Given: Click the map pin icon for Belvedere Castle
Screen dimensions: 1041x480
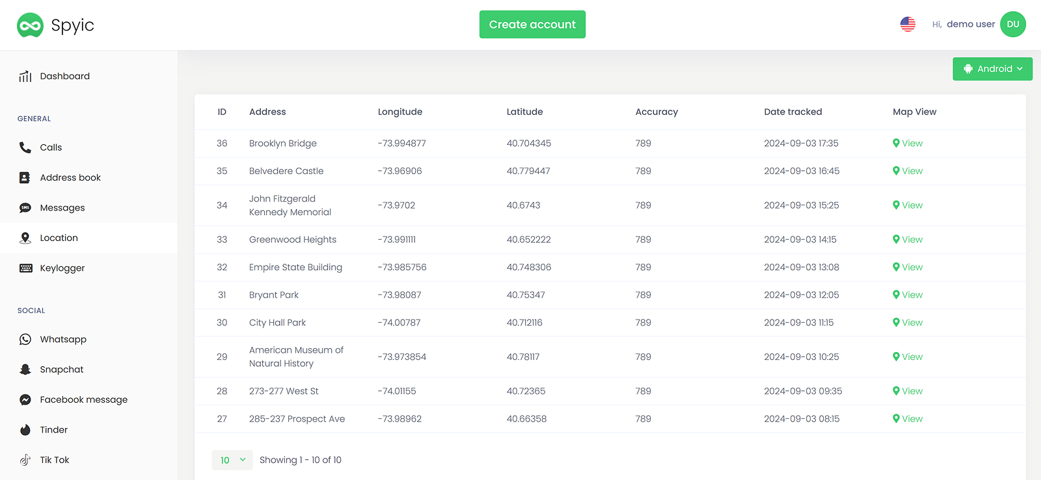Looking at the screenshot, I should pyautogui.click(x=896, y=171).
